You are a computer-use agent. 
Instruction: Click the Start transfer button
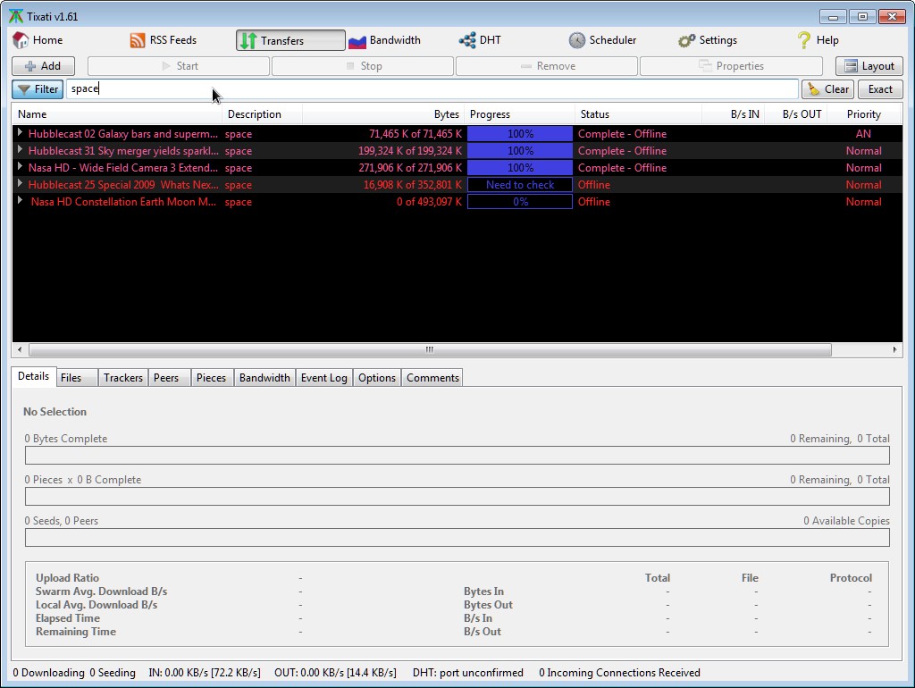pos(179,66)
